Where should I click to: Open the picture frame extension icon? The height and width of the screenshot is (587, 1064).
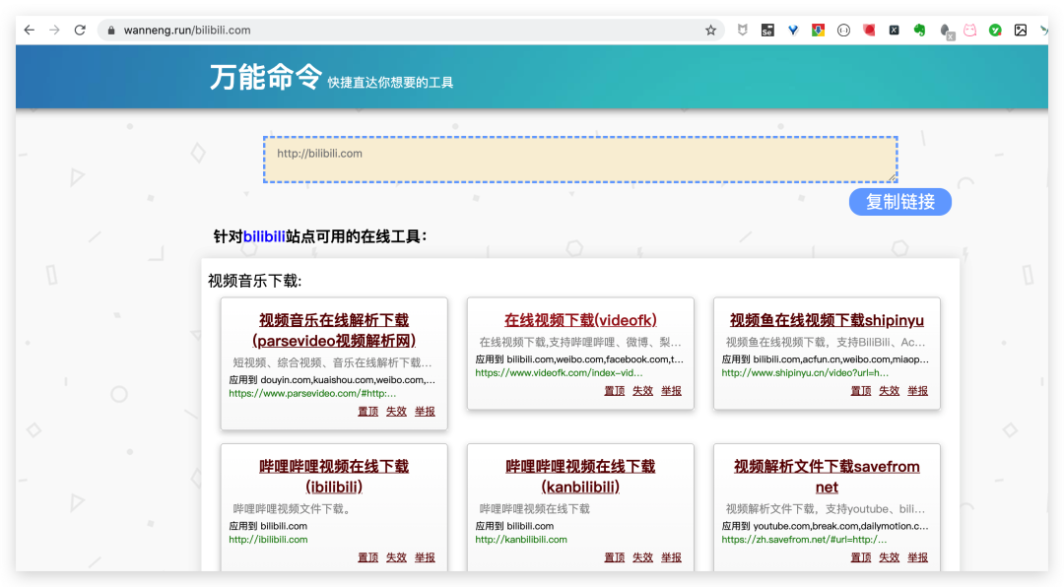[1021, 30]
